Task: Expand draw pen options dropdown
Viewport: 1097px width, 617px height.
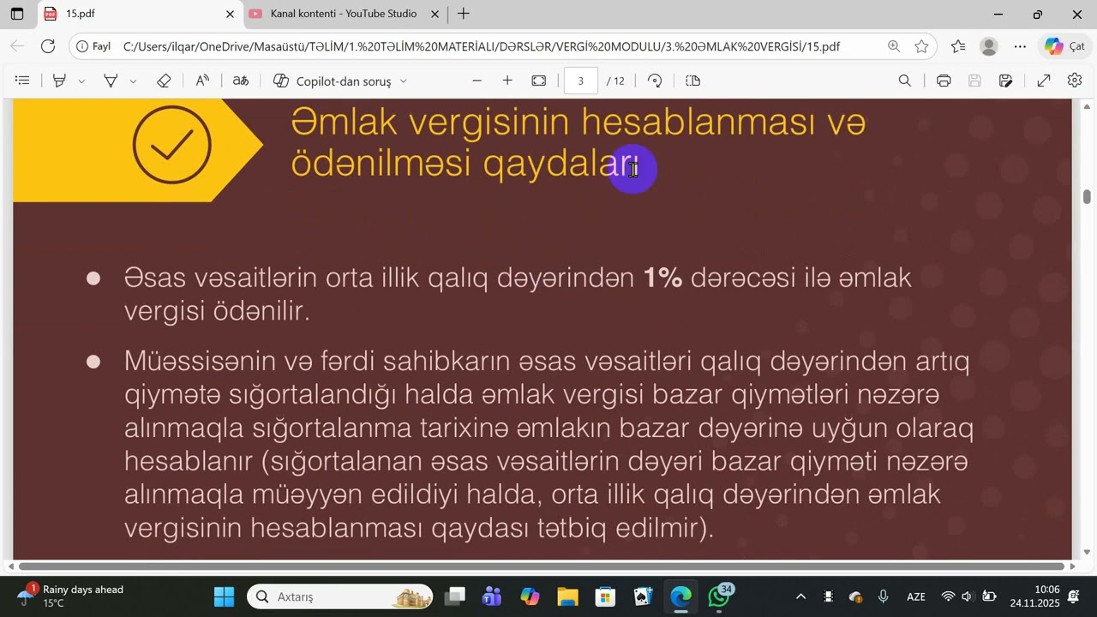Action: 133,81
